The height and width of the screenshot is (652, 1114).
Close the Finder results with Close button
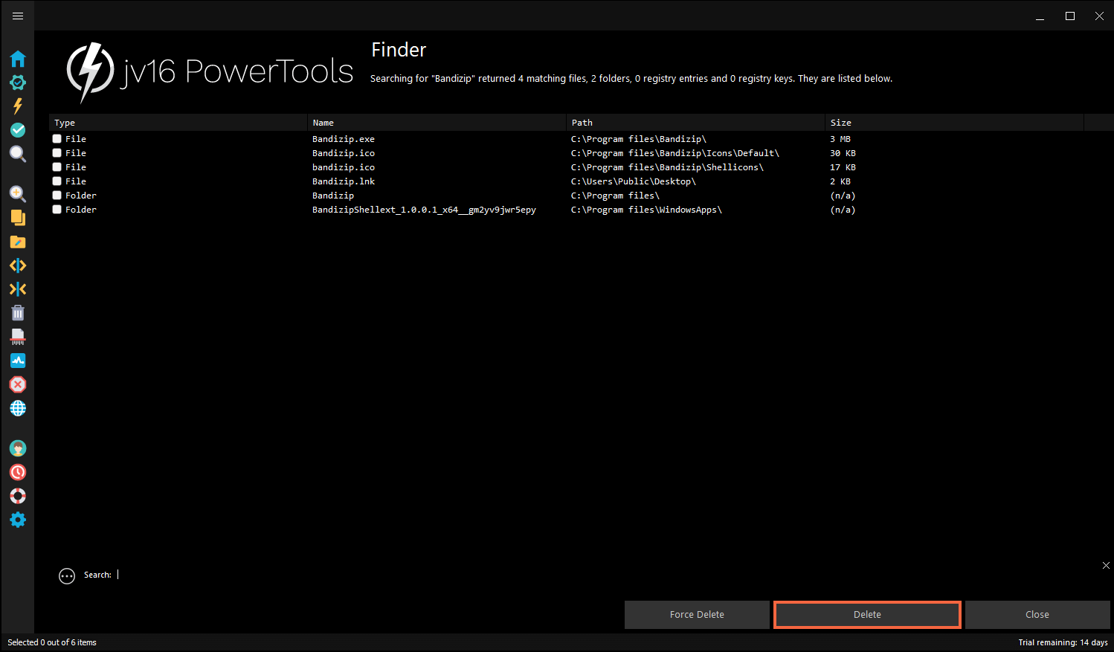(x=1037, y=615)
